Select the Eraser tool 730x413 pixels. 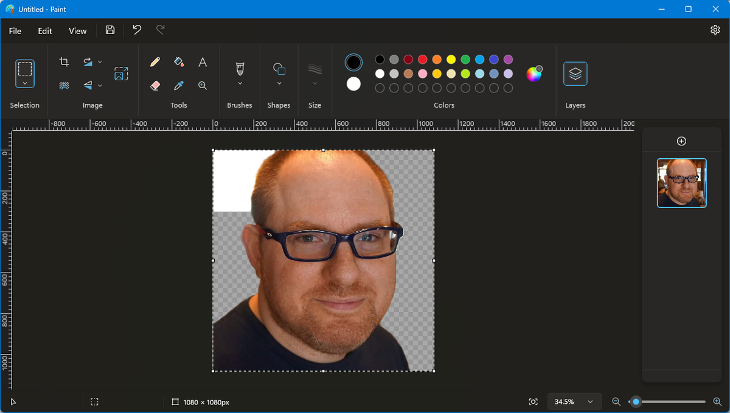coord(155,85)
